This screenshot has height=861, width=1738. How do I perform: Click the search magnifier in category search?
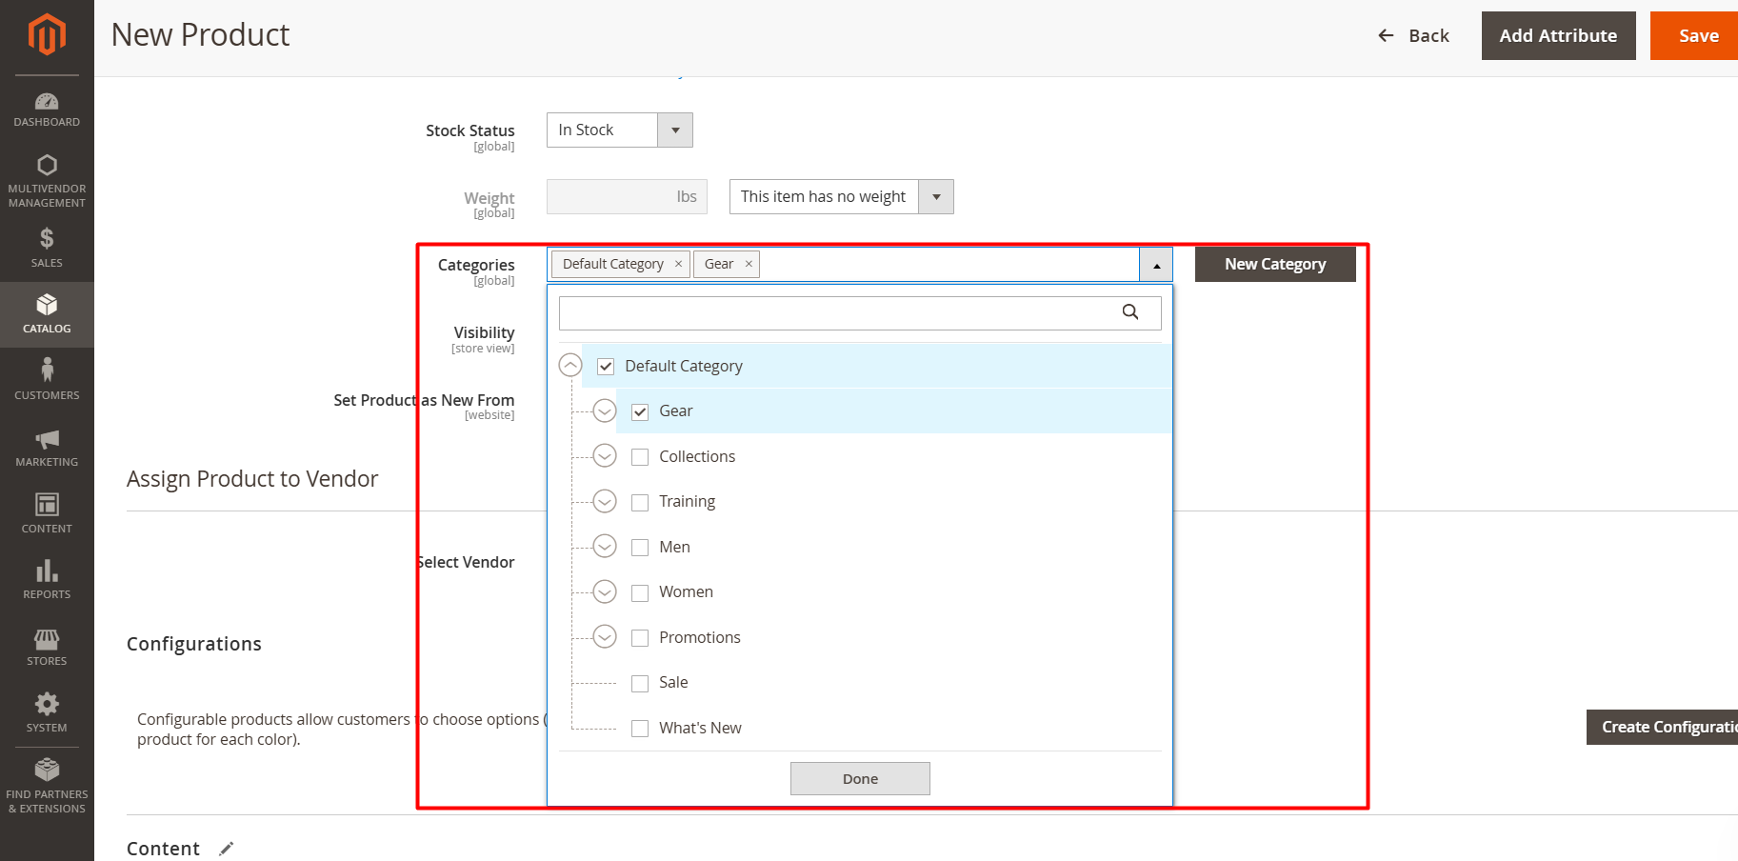click(x=1129, y=312)
